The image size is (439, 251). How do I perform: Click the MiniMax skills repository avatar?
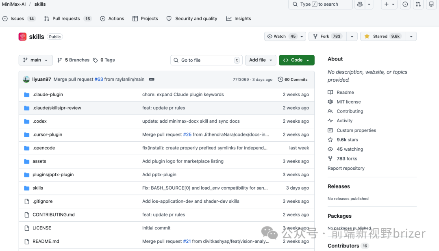(x=22, y=37)
